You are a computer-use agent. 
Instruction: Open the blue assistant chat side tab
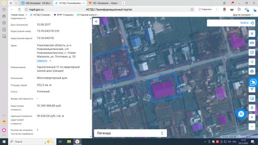(253, 82)
